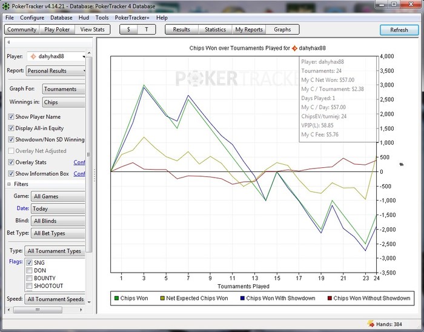Screen dimensions: 424x332
Task: Check the SHOOTOUT flag
Action: pos(29,286)
